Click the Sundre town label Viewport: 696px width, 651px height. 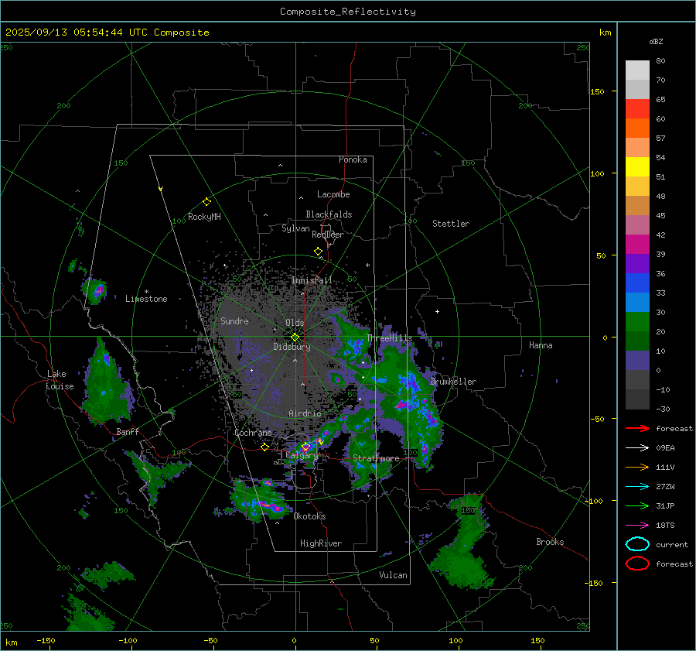(234, 320)
